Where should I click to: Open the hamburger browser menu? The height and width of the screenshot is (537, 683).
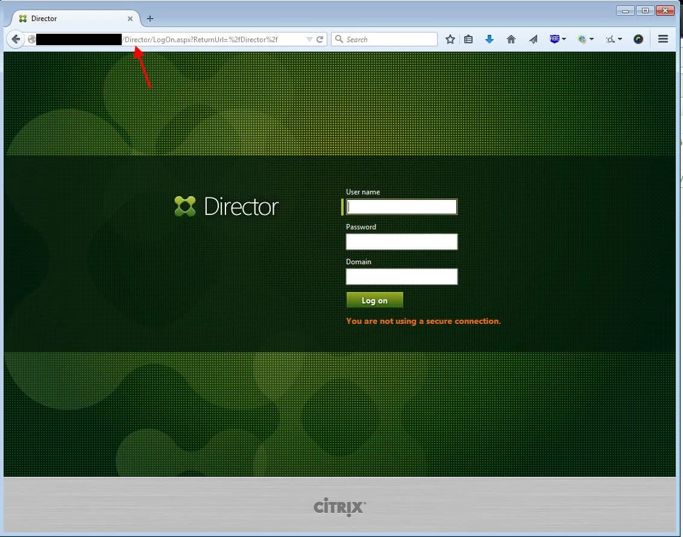coord(663,39)
